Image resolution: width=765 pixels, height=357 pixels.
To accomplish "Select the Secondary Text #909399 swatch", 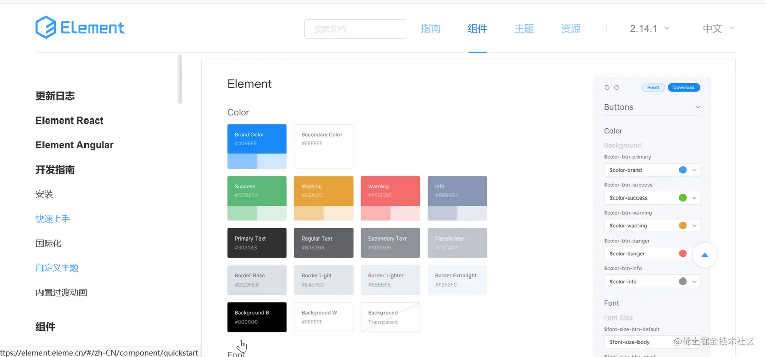I will [391, 243].
